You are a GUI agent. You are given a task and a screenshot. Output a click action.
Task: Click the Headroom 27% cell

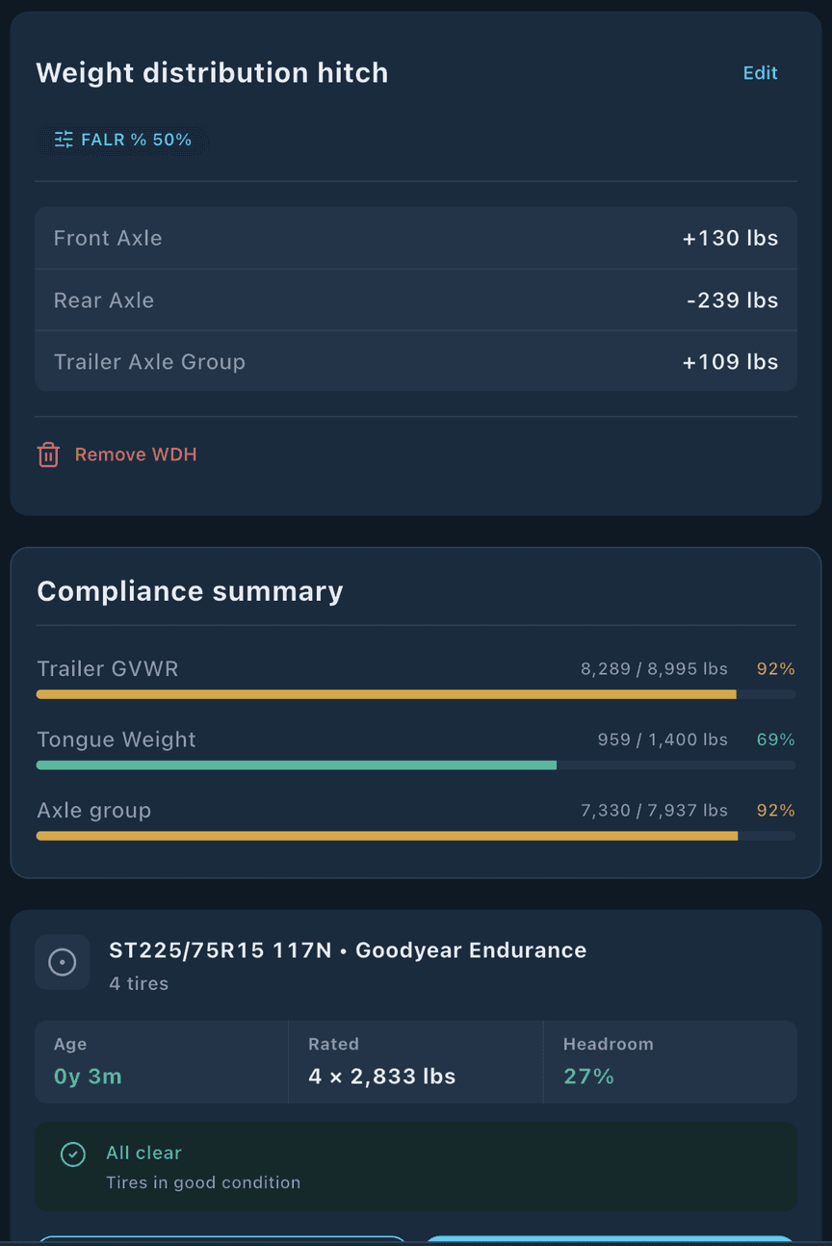(670, 1061)
